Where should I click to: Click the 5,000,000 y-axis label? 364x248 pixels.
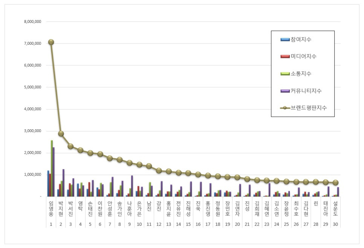32,87
